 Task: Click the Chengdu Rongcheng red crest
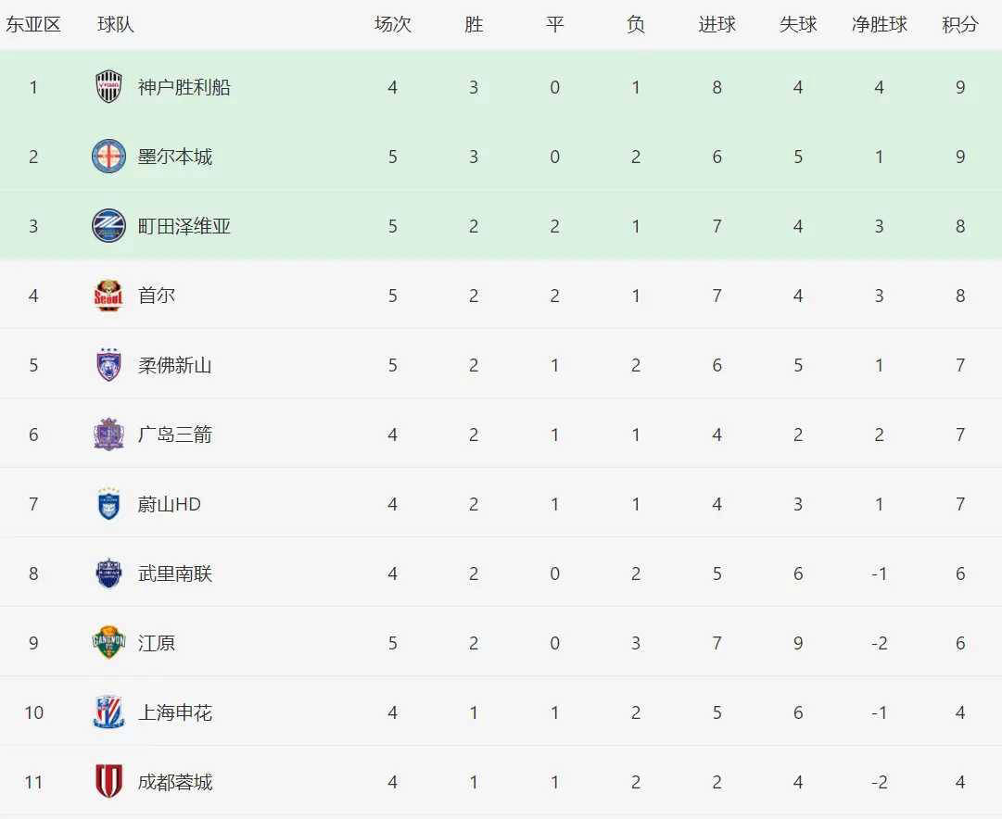pos(108,782)
